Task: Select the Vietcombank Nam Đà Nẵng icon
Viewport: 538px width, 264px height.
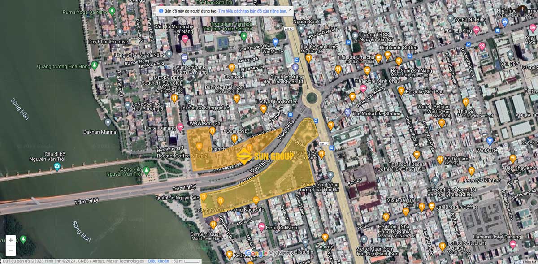Action: 184,57
